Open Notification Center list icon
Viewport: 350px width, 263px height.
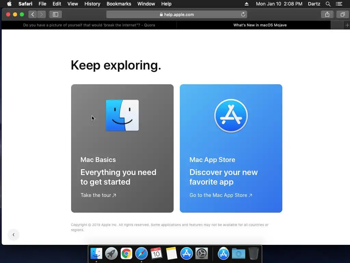point(339,4)
